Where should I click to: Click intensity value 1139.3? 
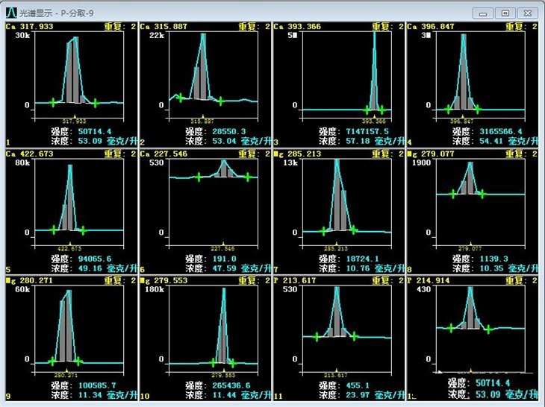493,259
